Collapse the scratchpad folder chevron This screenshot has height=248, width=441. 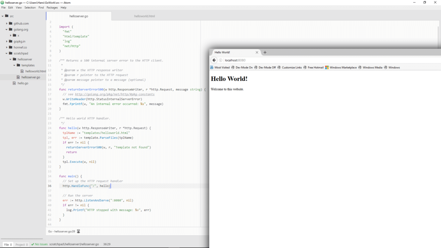[x=6, y=53]
